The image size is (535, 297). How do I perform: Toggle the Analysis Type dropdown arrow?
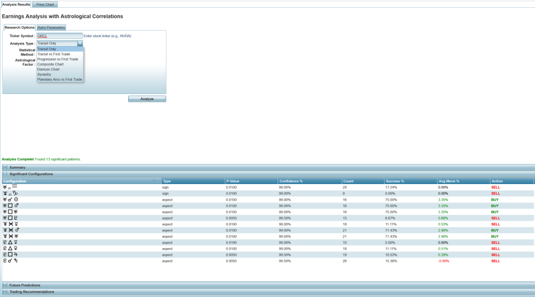[80, 43]
